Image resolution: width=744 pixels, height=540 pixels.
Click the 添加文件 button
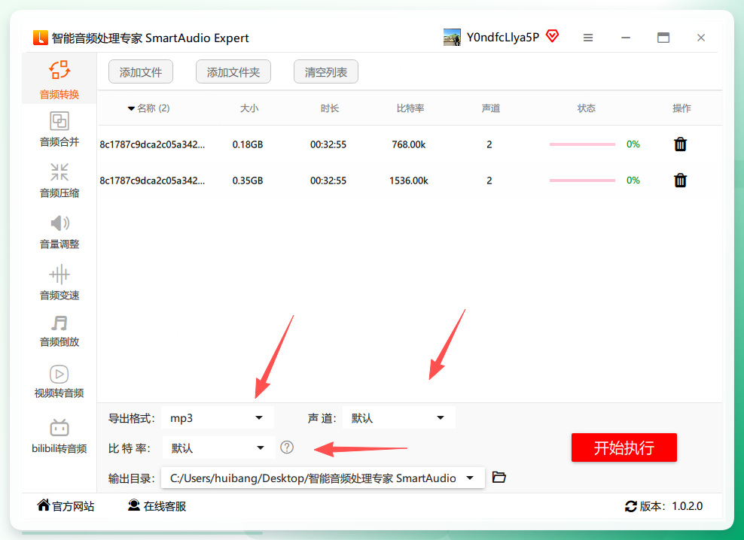click(x=141, y=72)
